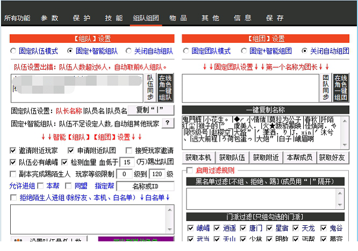Toggle the 唐门 sect filter checkbox
358x251 pixels.
pyautogui.click(x=243, y=228)
